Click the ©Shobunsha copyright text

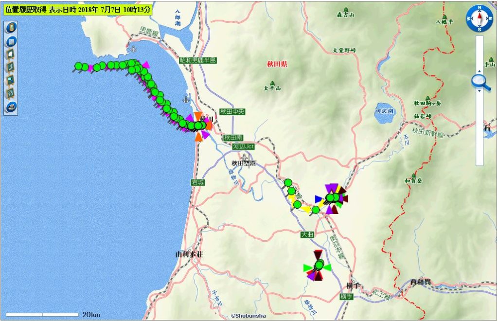(x=248, y=316)
